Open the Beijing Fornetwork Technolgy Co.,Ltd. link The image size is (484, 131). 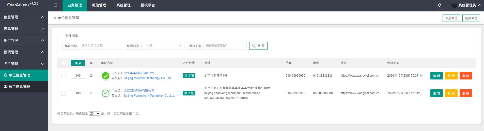pos(149,96)
